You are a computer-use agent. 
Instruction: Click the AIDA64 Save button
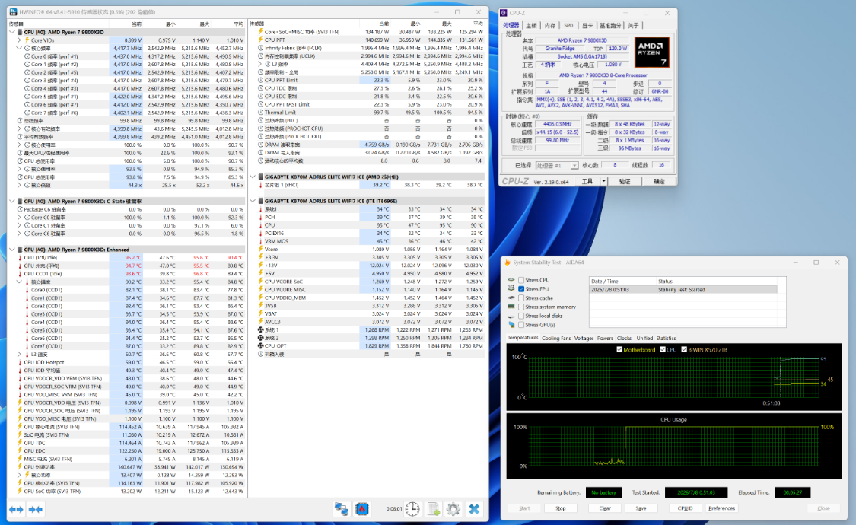coord(641,508)
